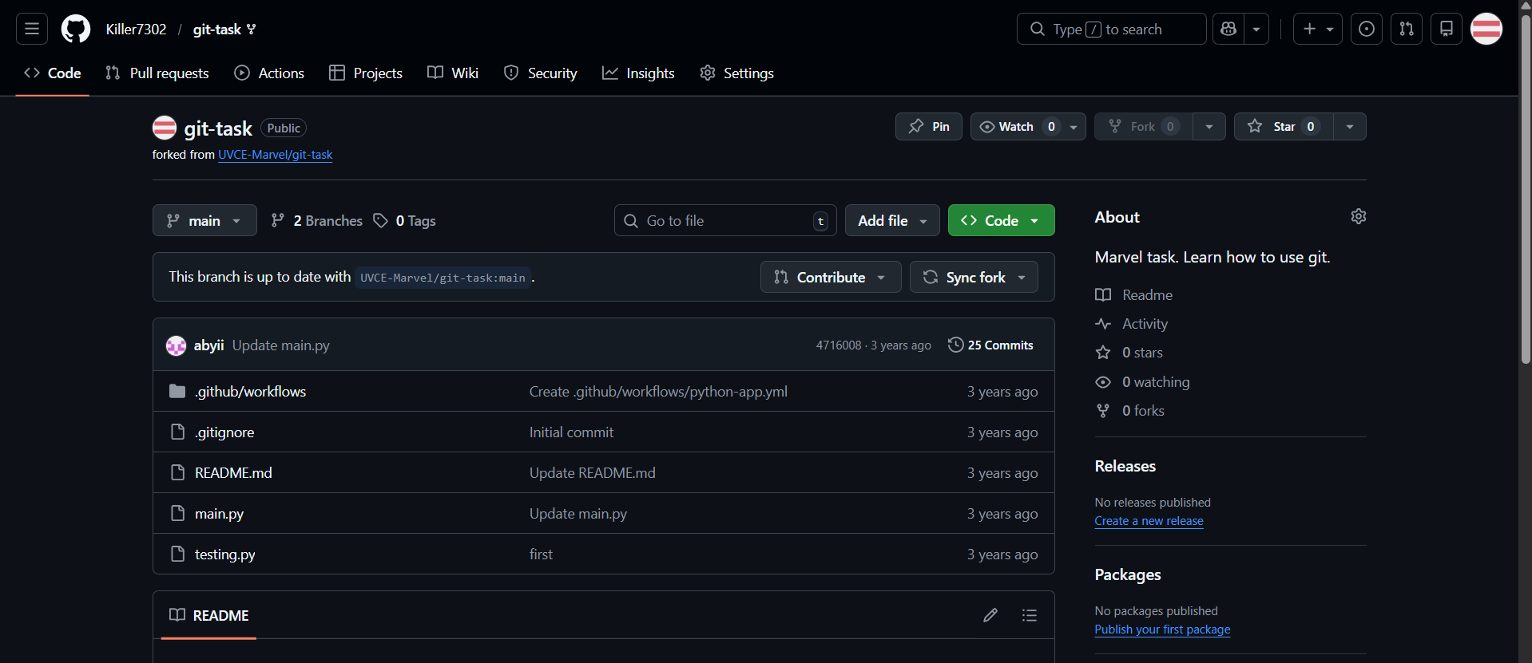Image resolution: width=1532 pixels, height=663 pixels.
Task: Switch to the Security tab
Action: (541, 73)
